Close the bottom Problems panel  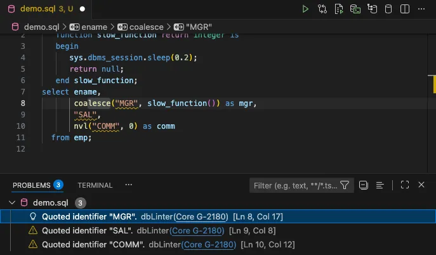coord(421,185)
